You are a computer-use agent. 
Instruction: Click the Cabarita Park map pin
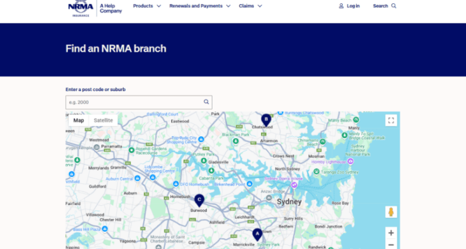coord(211,171)
